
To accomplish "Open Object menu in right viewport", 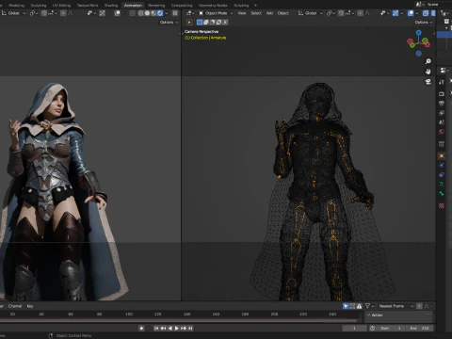I will tap(283, 13).
